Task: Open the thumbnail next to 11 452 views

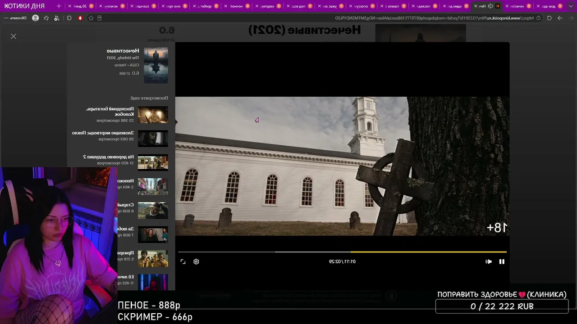Action: coord(153,282)
